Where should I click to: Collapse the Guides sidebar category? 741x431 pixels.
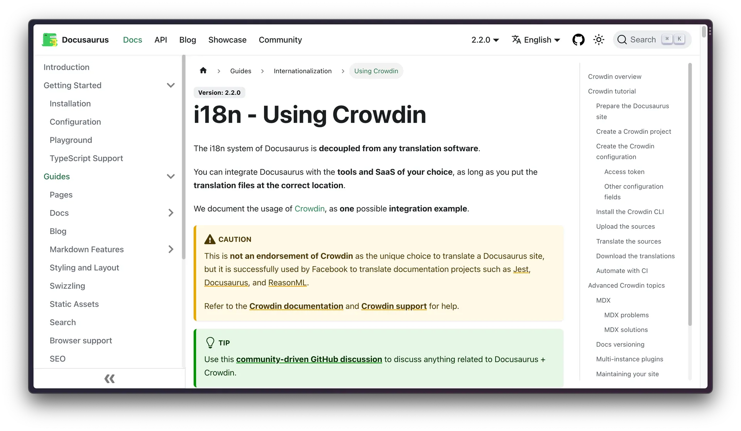(171, 177)
